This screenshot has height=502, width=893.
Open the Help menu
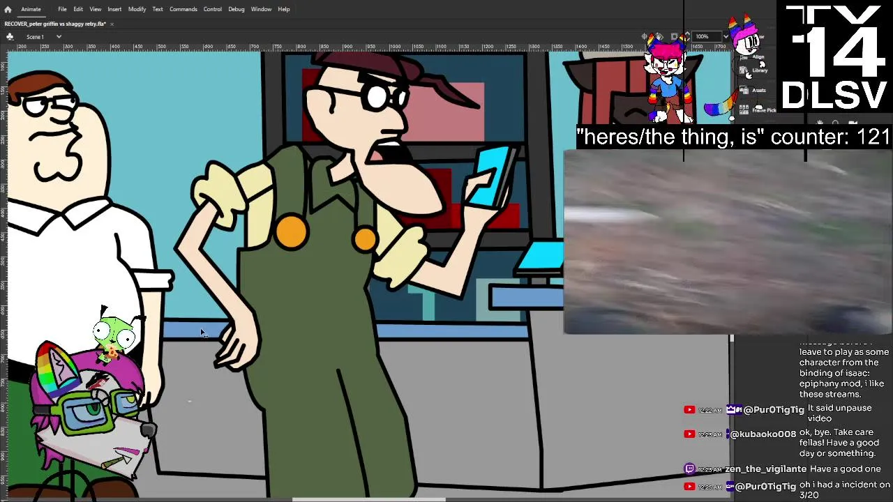pyautogui.click(x=284, y=9)
